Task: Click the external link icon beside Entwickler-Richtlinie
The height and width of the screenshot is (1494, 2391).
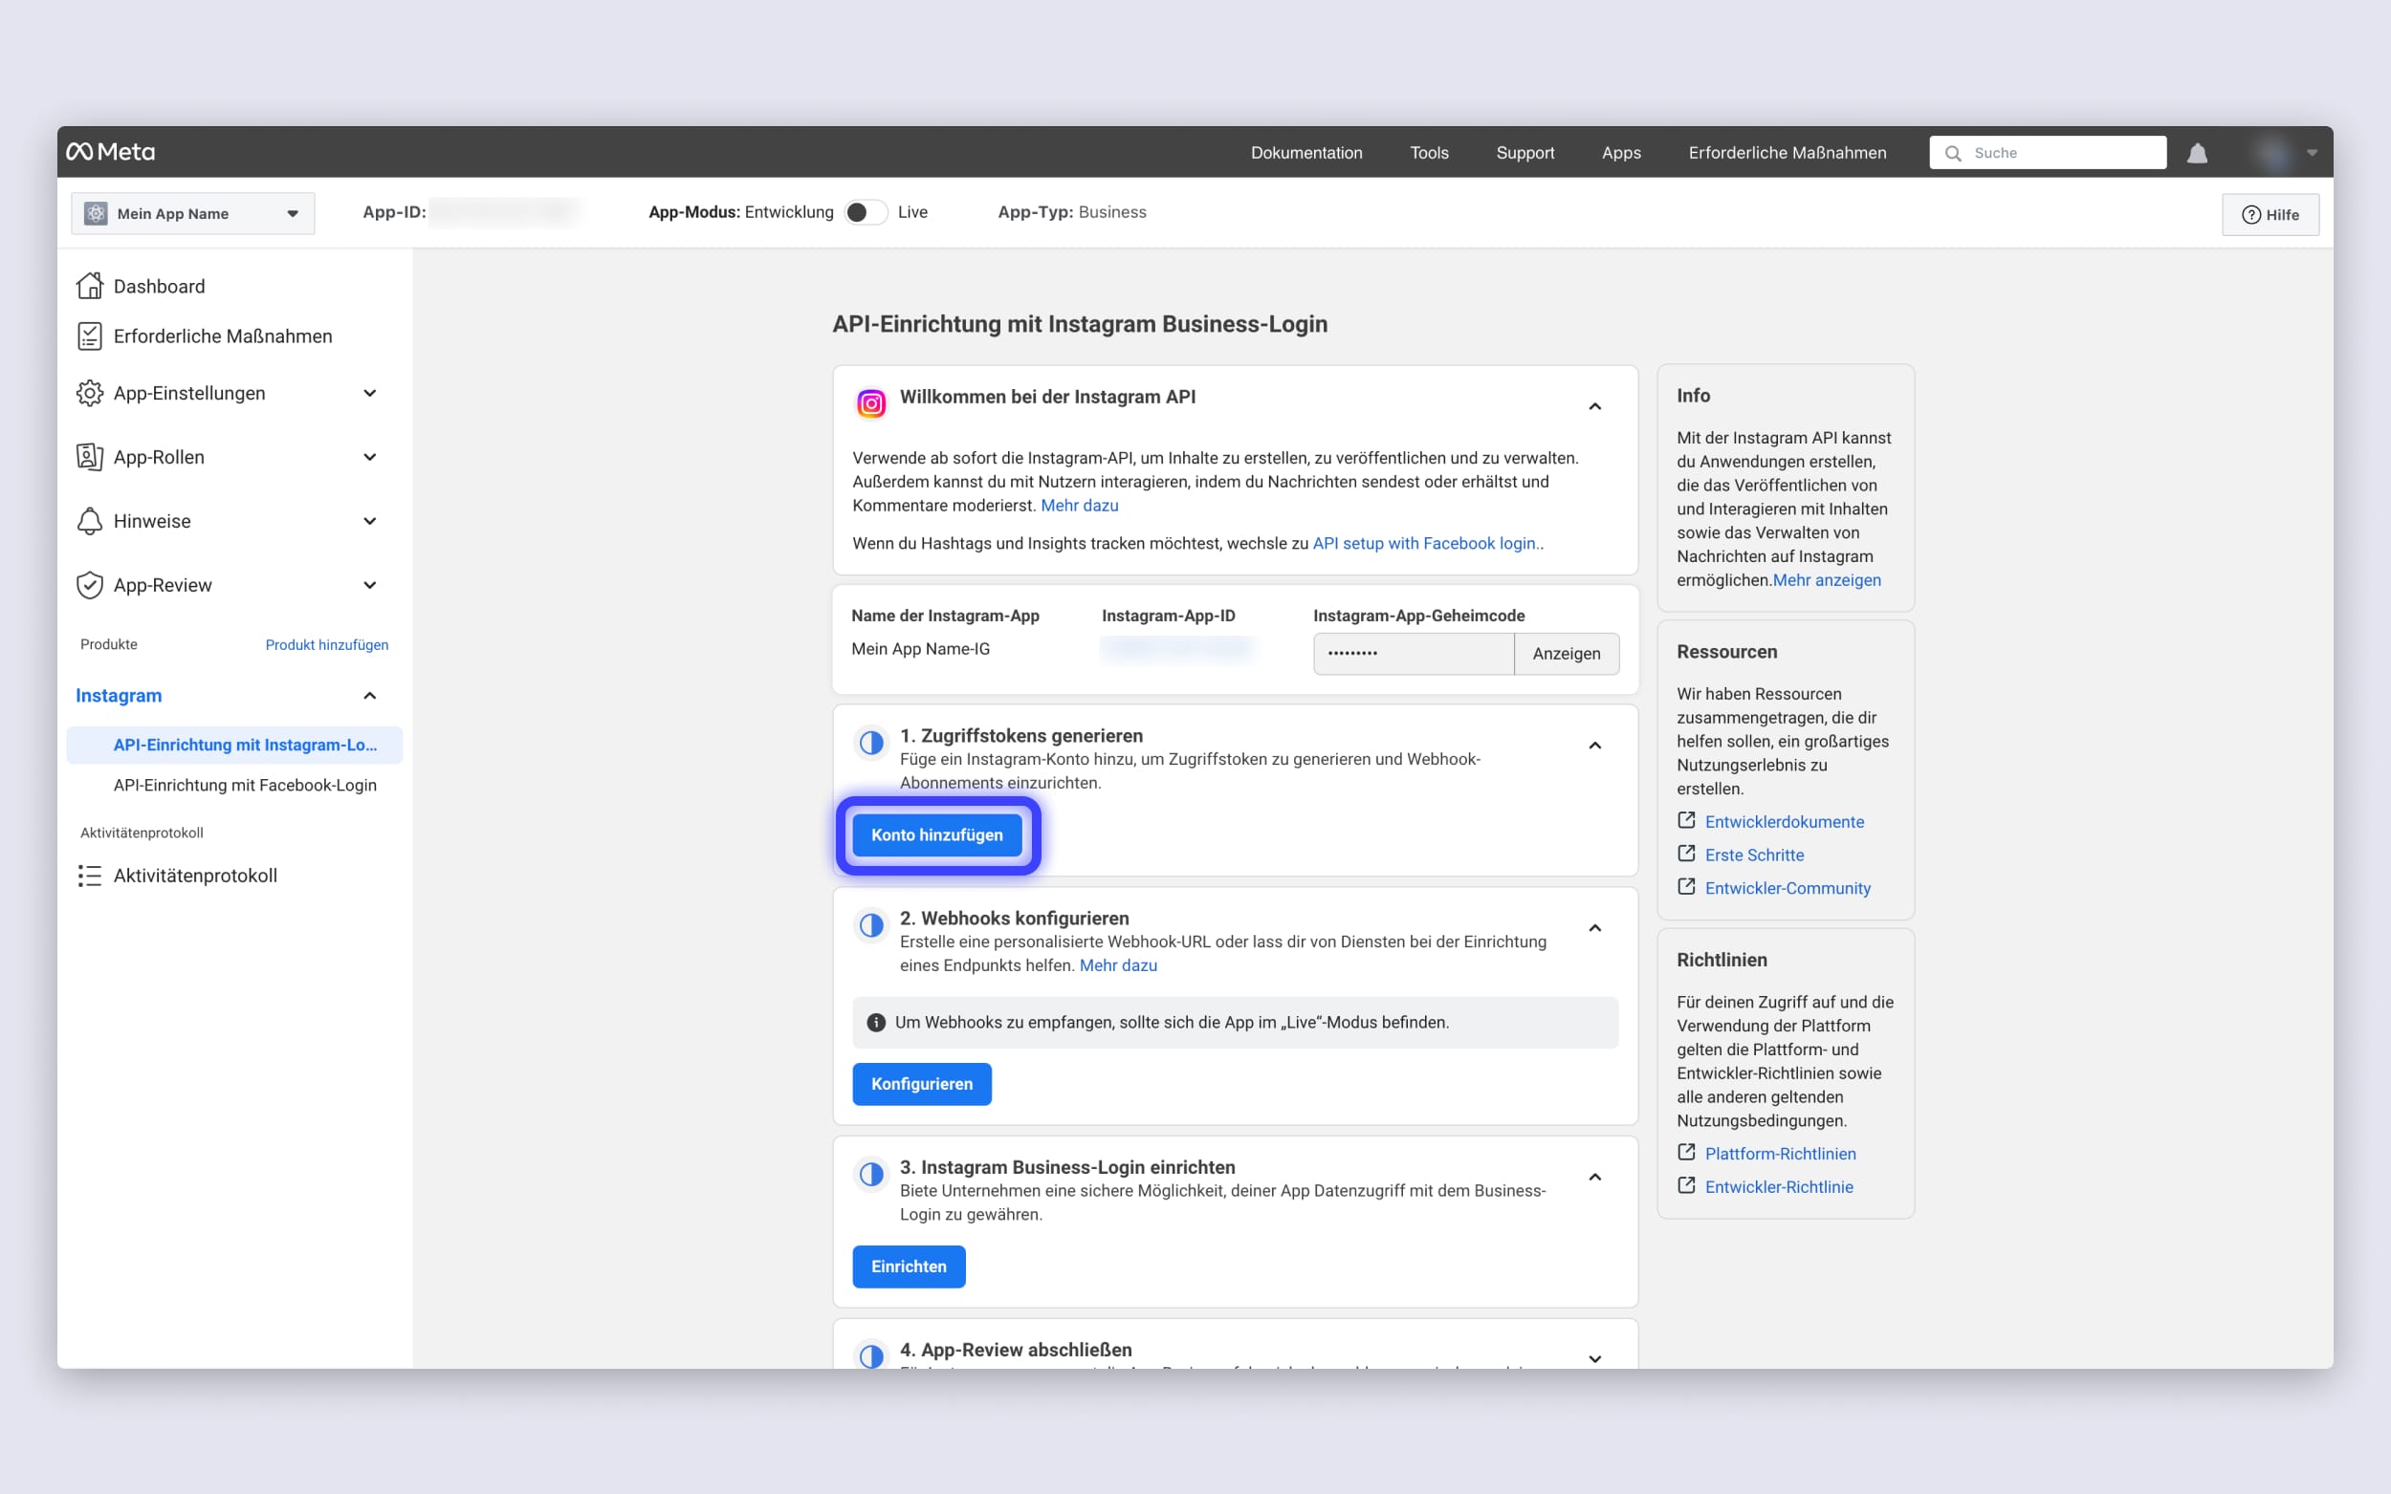Action: click(1686, 1185)
